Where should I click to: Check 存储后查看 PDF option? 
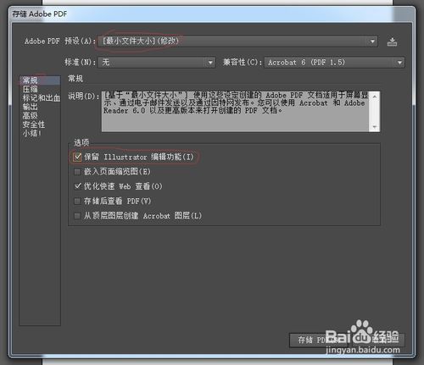[x=77, y=201]
